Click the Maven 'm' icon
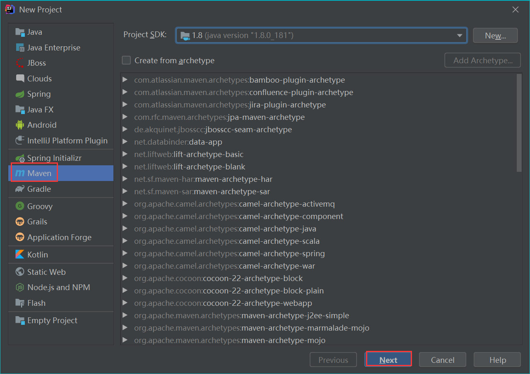This screenshot has height=374, width=530. 20,174
